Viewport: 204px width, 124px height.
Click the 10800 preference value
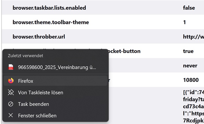191,80
